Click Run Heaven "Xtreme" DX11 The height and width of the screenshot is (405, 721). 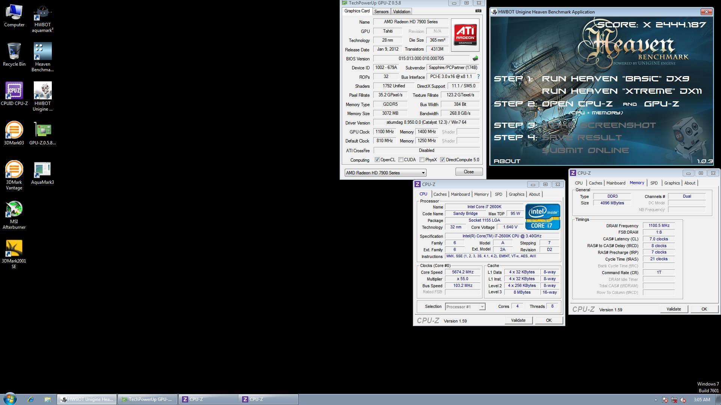point(621,91)
